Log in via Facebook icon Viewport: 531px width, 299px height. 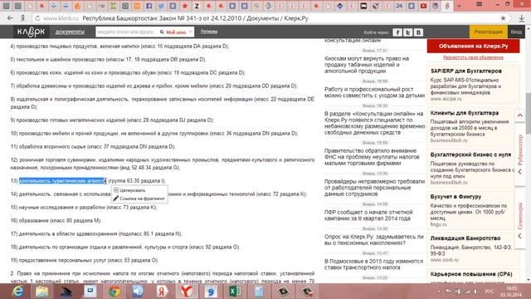(x=397, y=32)
